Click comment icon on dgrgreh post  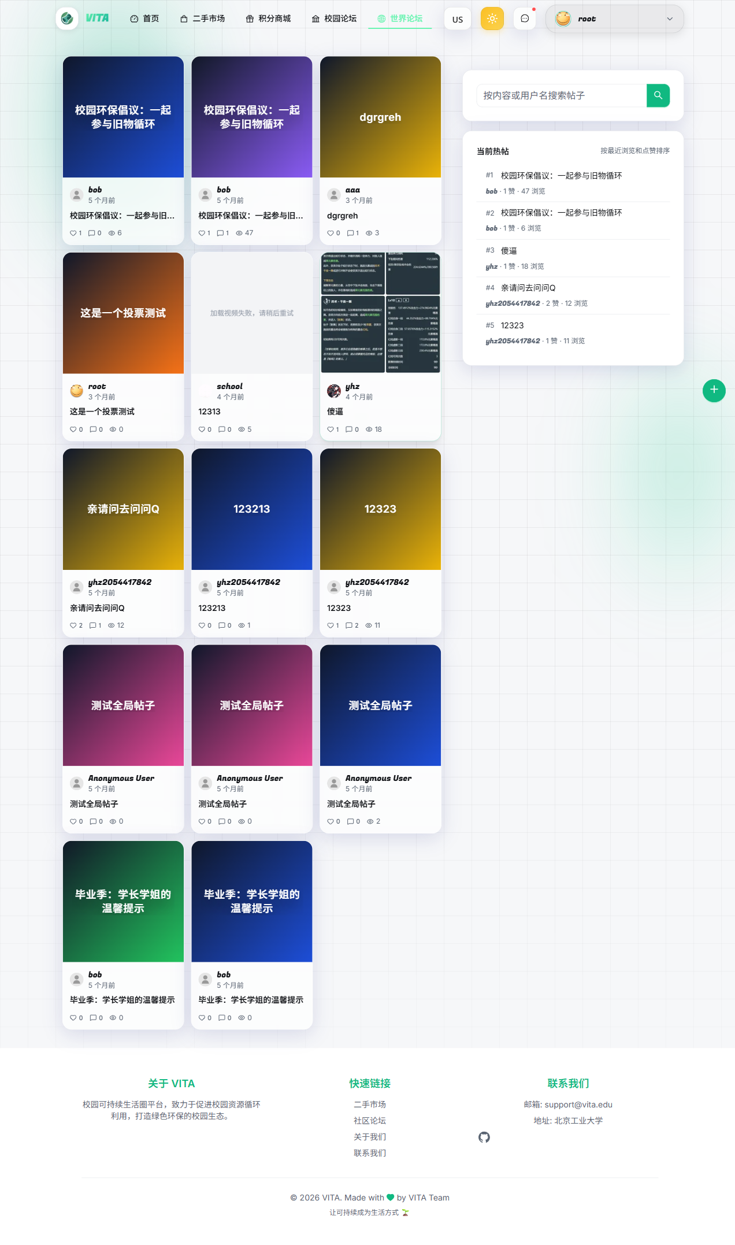coord(350,233)
